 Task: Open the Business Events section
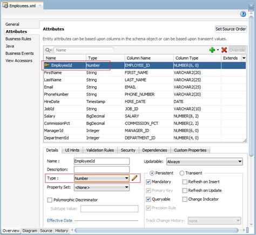click(x=19, y=53)
